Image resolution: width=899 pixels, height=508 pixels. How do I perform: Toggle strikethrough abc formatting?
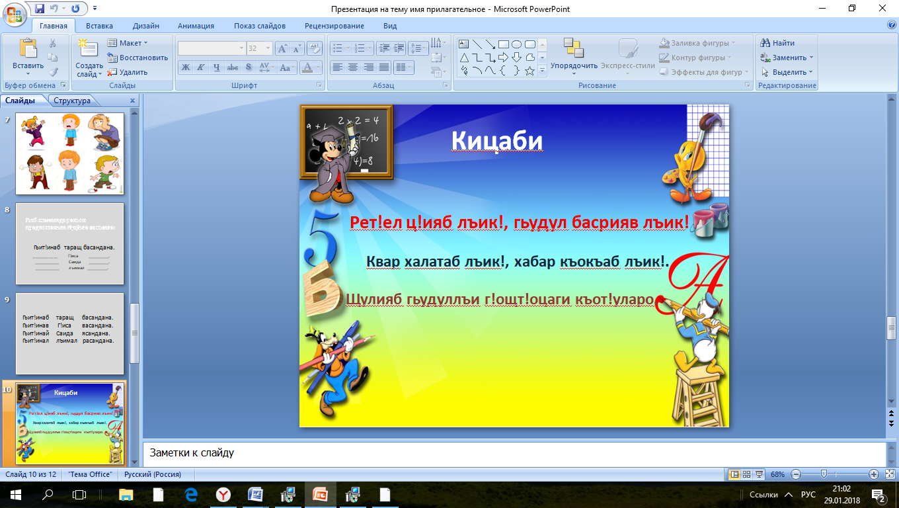pyautogui.click(x=232, y=67)
